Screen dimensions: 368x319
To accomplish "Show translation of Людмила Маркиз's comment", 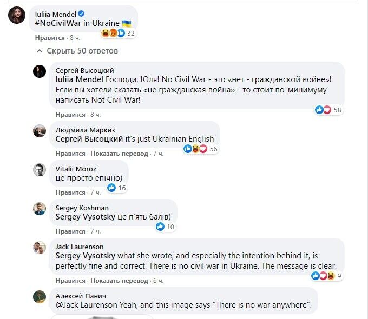I will (119, 154).
